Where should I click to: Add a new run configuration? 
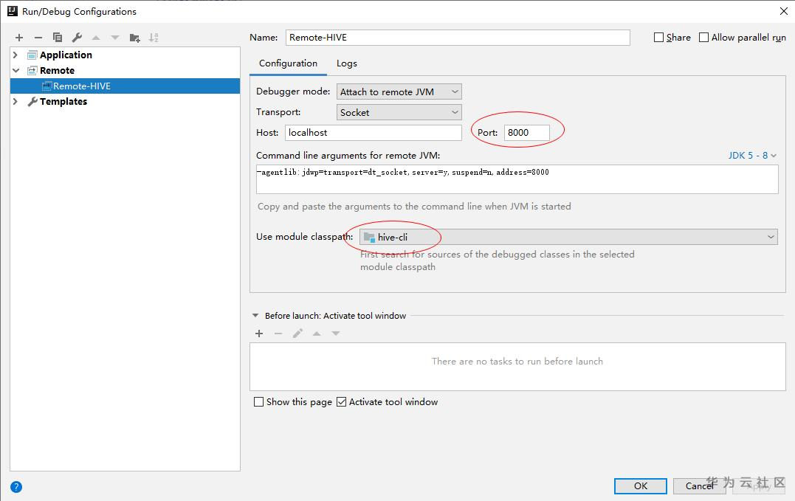[x=19, y=38]
